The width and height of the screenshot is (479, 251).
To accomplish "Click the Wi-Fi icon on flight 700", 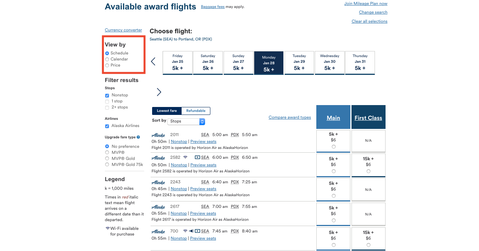I will pos(185,231).
